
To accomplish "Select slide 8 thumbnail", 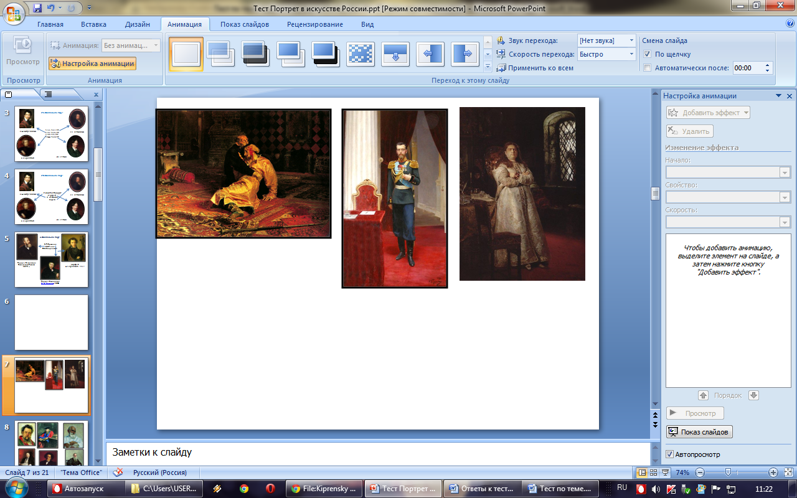I will tap(52, 443).
